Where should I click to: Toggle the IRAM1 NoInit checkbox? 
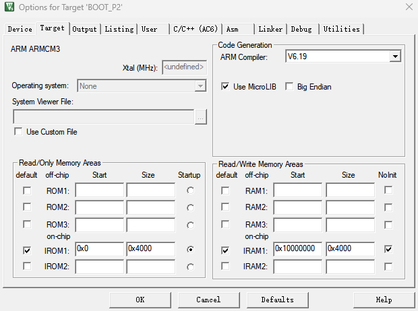388,249
